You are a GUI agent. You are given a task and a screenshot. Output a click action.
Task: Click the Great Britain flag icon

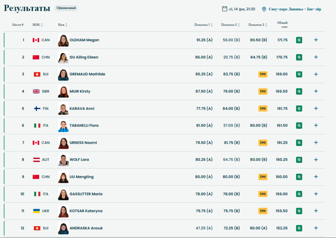tap(36, 91)
